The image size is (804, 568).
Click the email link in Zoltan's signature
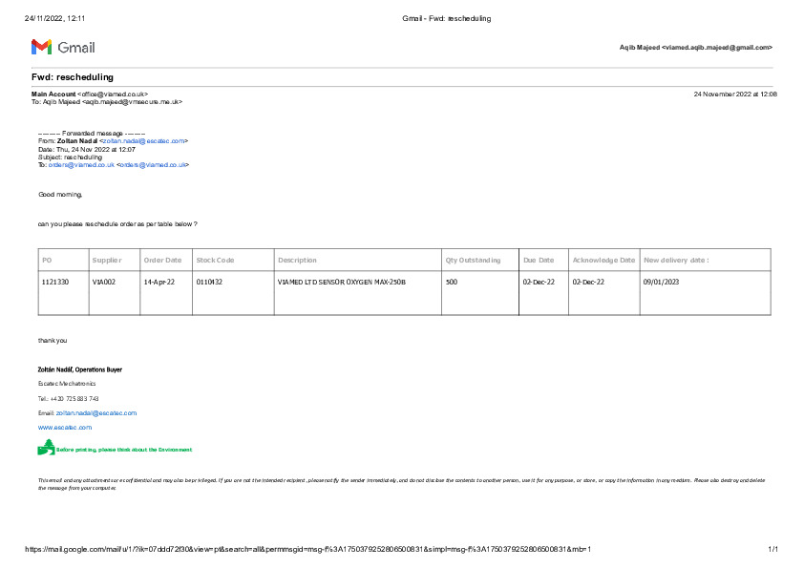96,413
